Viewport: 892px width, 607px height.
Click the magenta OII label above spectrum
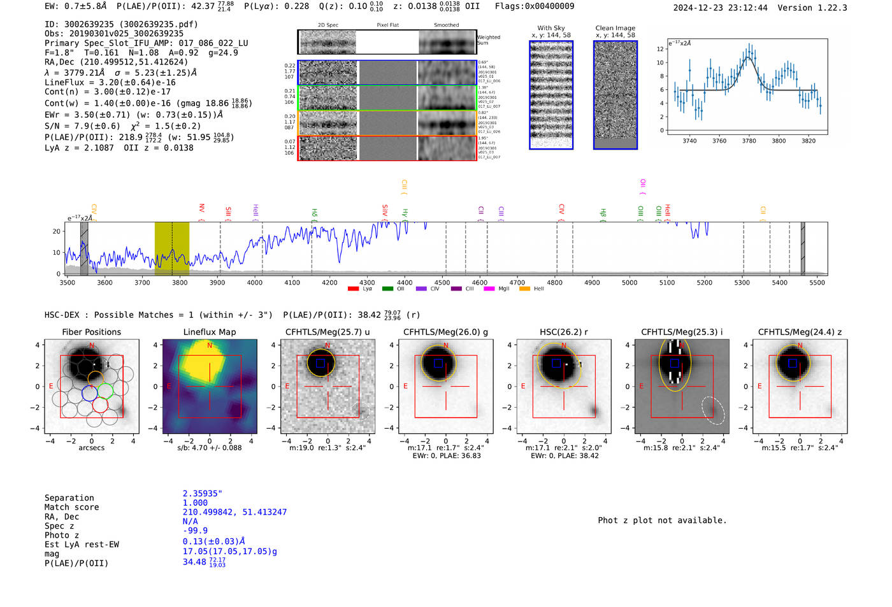point(643,186)
